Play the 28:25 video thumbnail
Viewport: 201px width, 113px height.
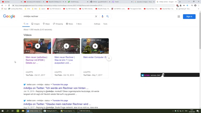click(37, 46)
